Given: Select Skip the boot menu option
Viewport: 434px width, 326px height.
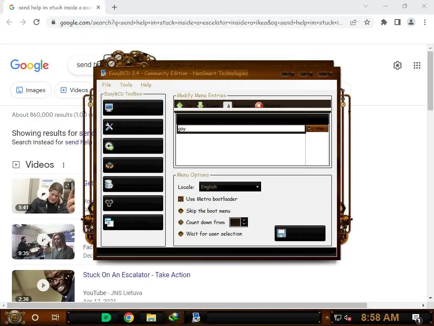Looking at the screenshot, I should coord(181,211).
